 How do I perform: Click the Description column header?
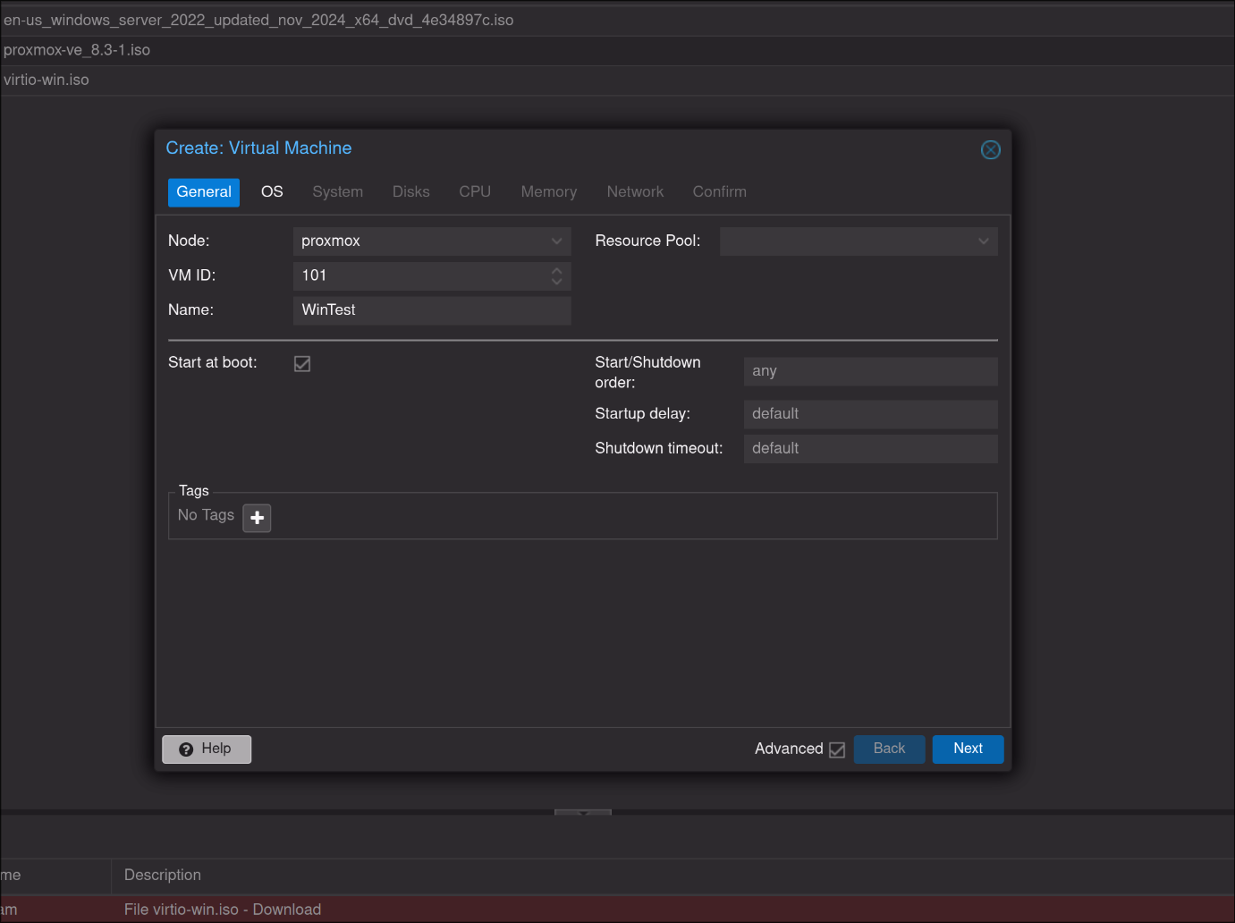coord(163,876)
